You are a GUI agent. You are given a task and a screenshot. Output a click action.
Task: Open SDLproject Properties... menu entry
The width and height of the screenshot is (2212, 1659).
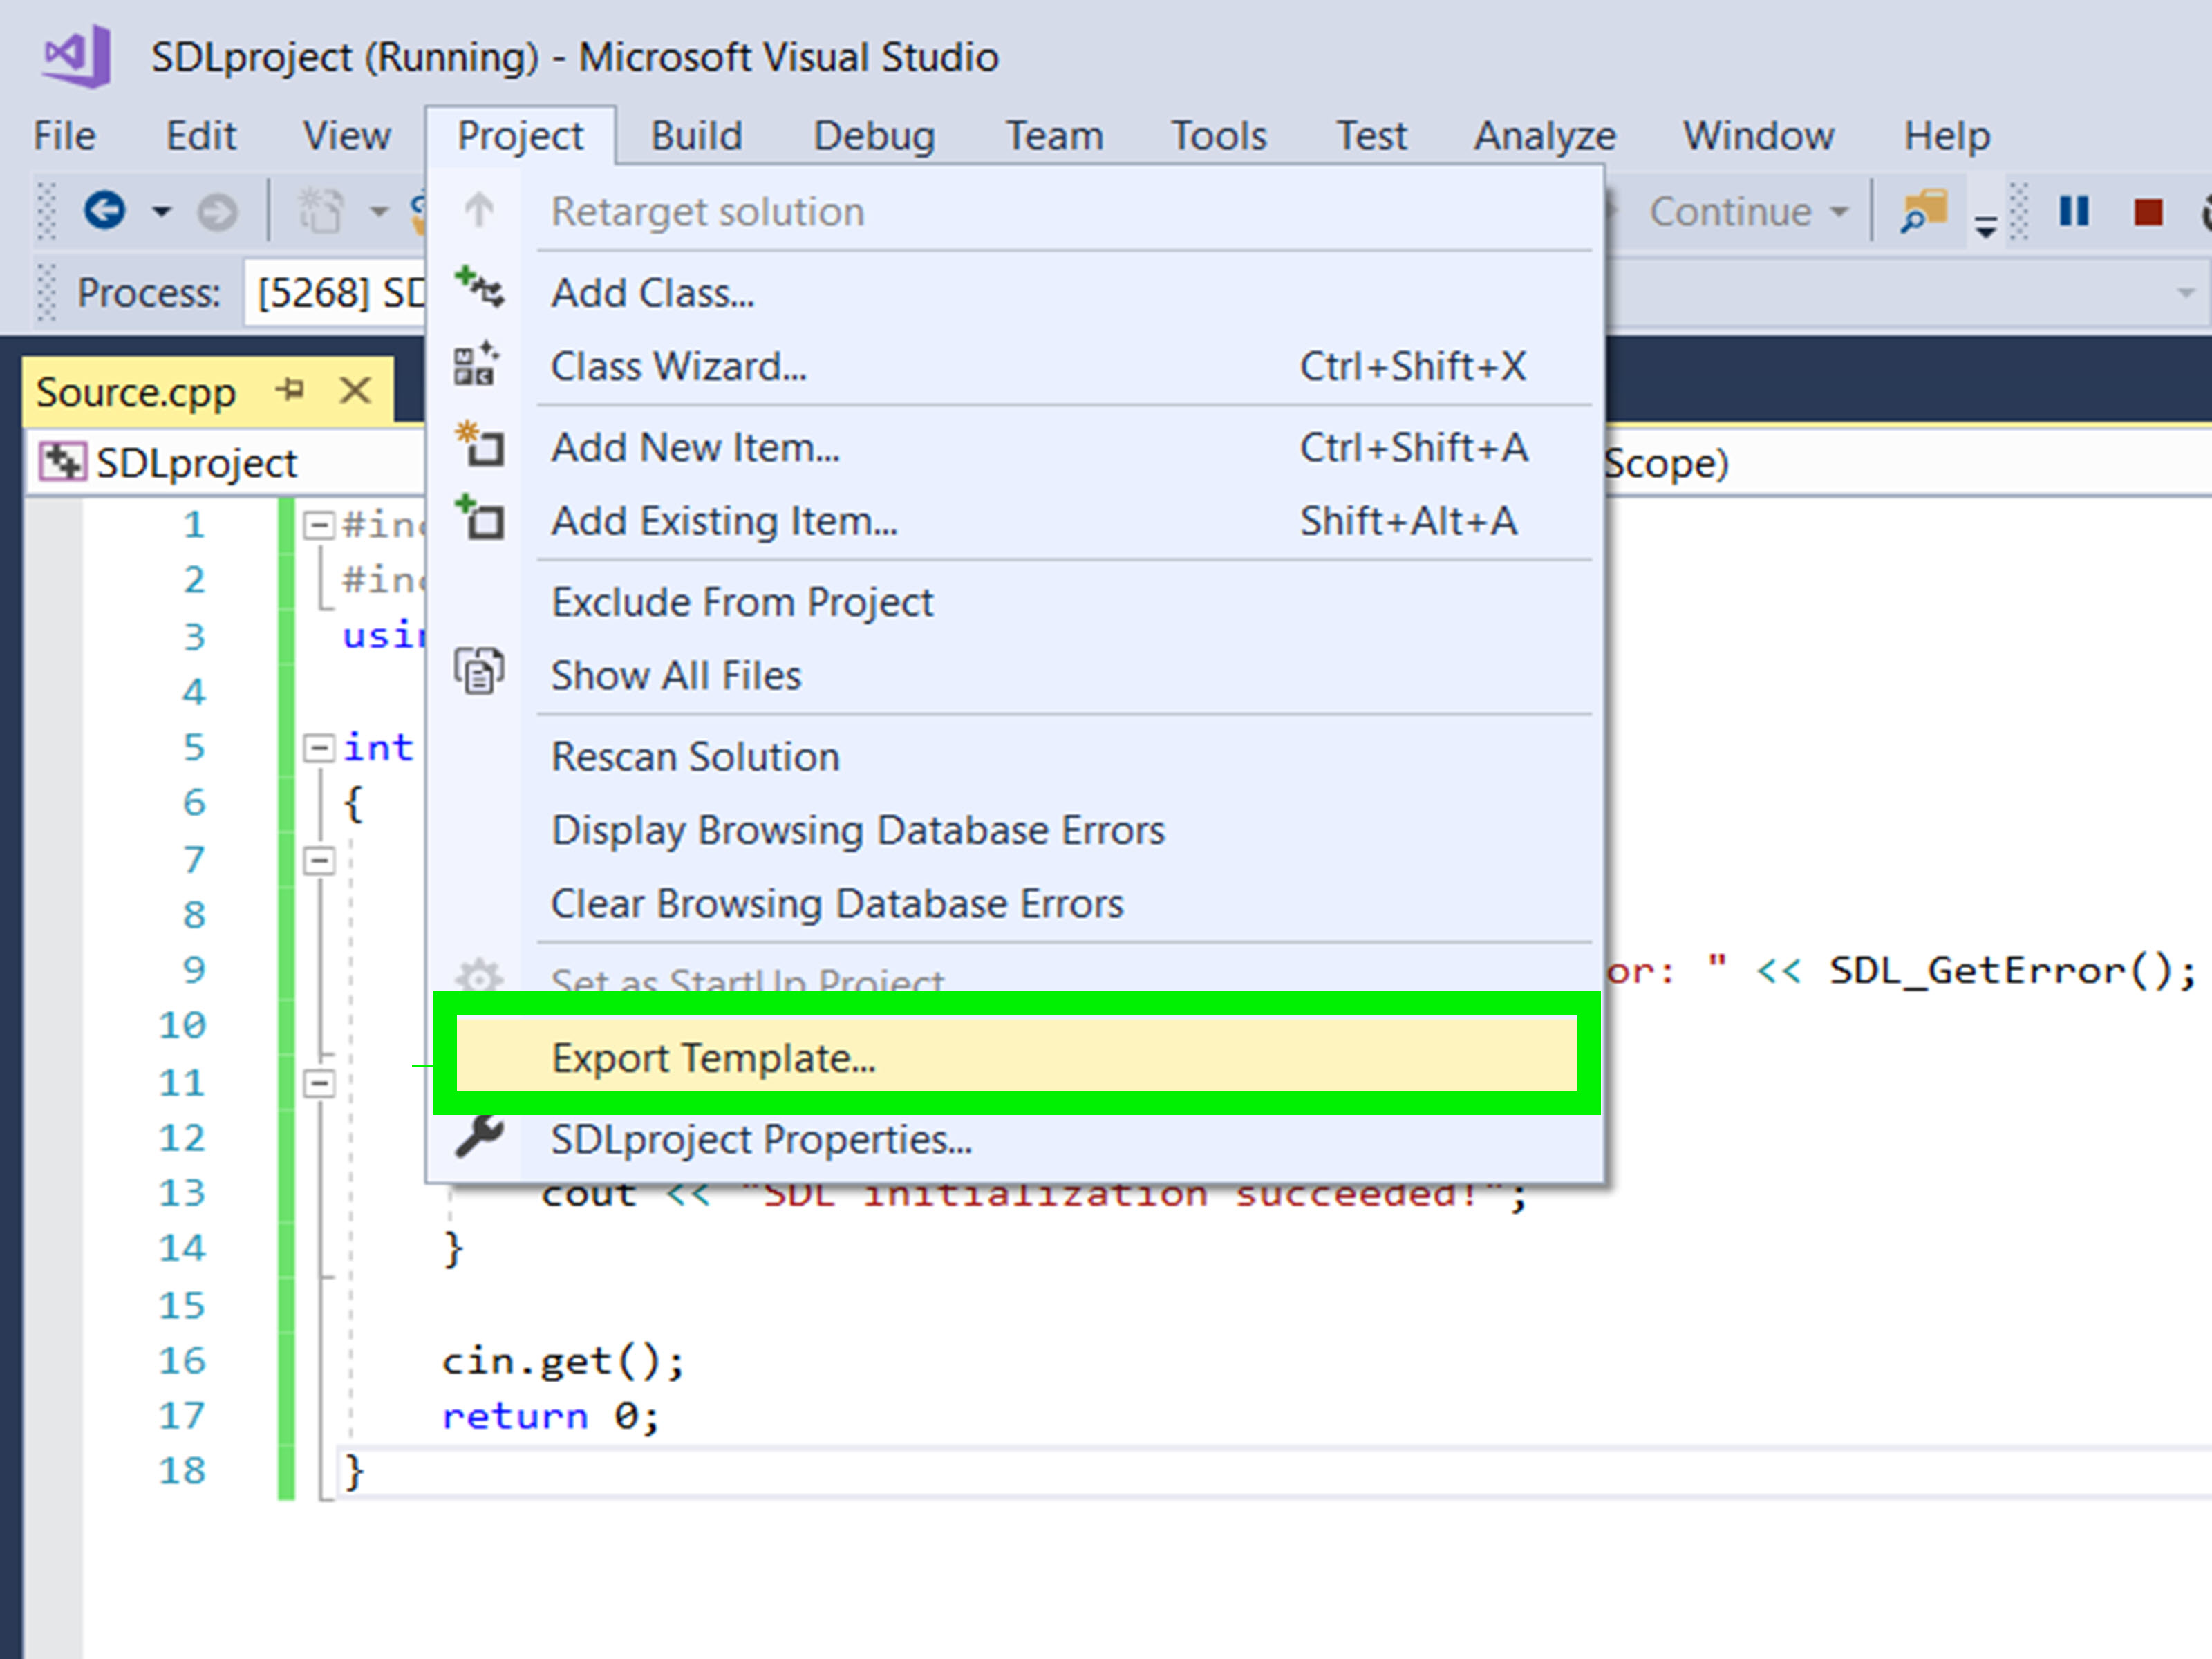click(x=1015, y=1140)
